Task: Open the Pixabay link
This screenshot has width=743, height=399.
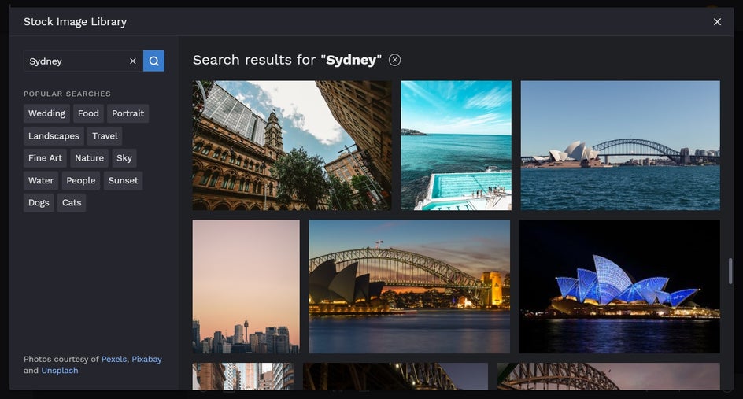Action: 146,359
